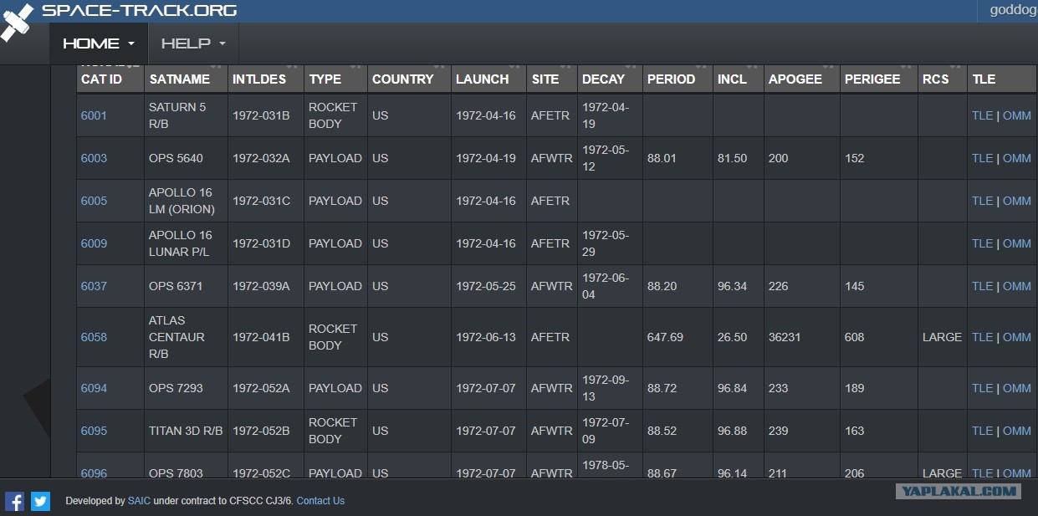Sort table by LAUNCH column

coord(488,79)
